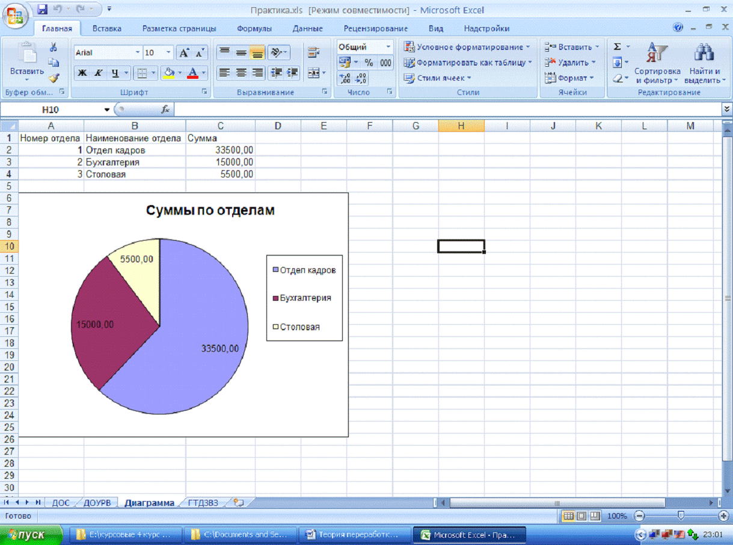Toggle italic formatting (К)
The image size is (733, 545).
pyautogui.click(x=98, y=73)
